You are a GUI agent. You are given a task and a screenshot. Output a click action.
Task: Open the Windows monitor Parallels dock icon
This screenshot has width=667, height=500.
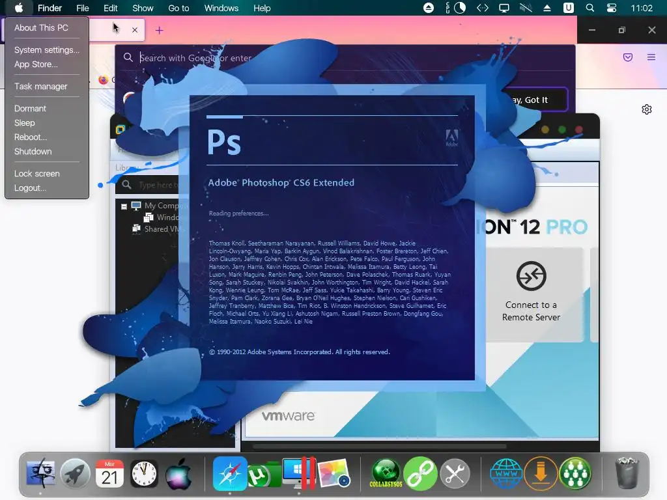point(298,473)
